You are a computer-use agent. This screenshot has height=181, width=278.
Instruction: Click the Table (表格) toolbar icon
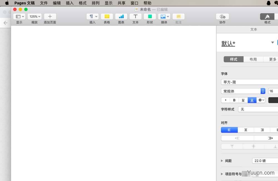coord(107,17)
